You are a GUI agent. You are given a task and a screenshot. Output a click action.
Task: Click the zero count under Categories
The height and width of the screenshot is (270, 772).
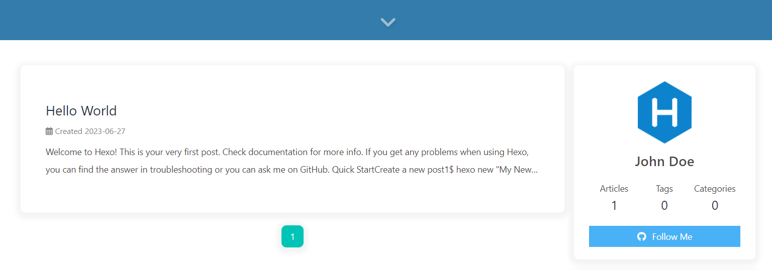point(715,205)
